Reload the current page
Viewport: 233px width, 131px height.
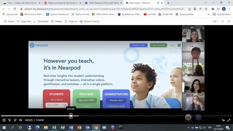(x=15, y=9)
